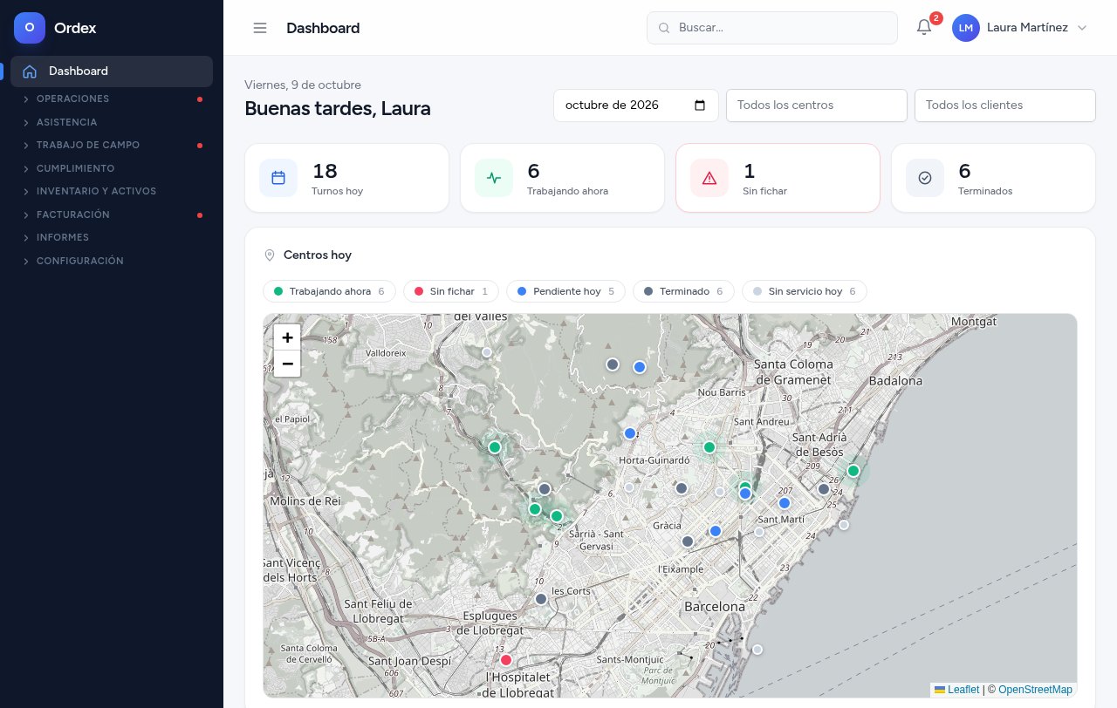The width and height of the screenshot is (1117, 708).
Task: Click the calendar icon on Turnos hoy card
Action: (x=278, y=178)
